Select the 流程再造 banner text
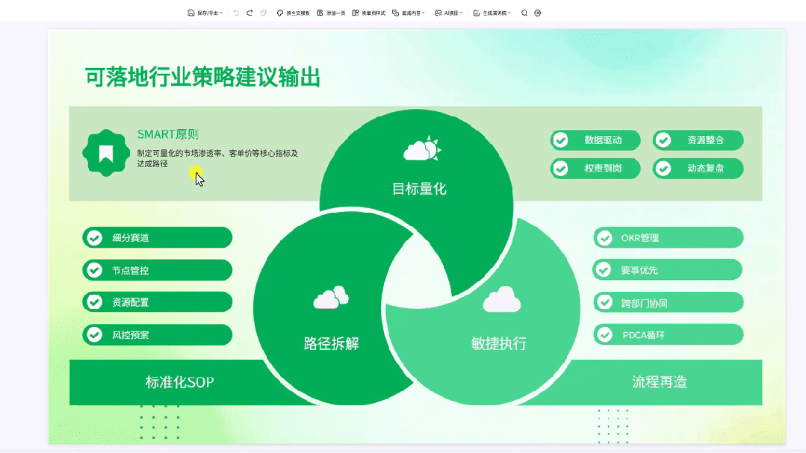 coord(660,381)
